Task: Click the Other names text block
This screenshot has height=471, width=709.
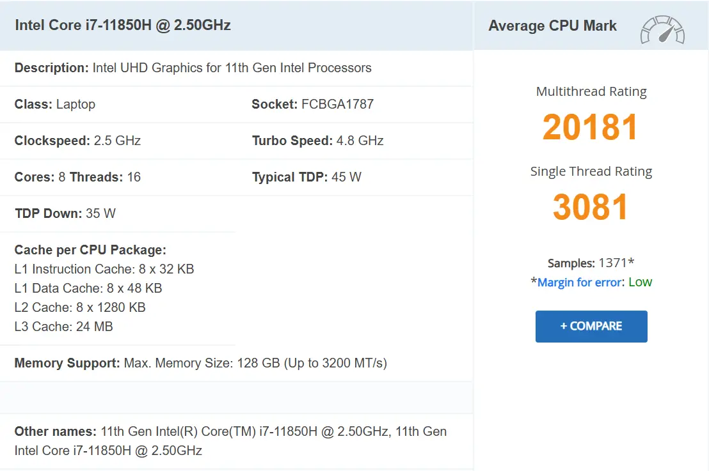Action: click(x=230, y=441)
